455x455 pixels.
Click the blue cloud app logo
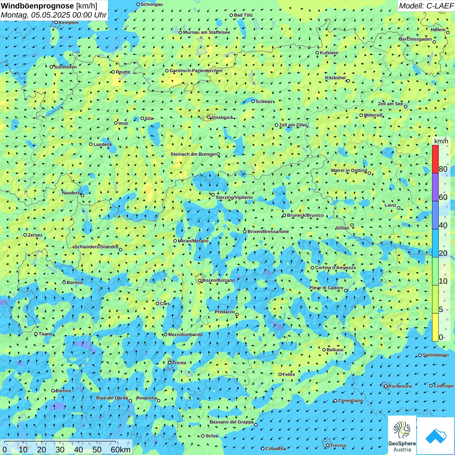(436, 436)
